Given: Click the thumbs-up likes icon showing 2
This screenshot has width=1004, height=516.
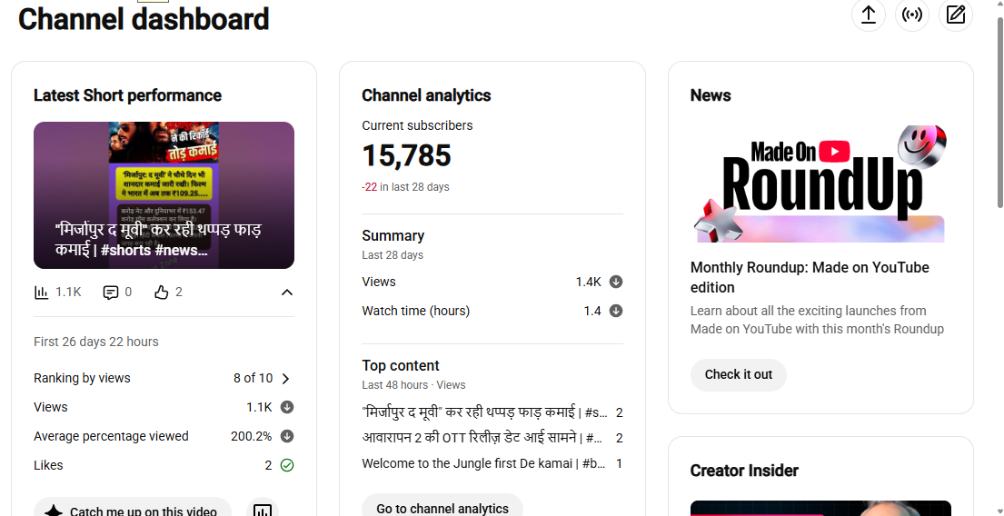Looking at the screenshot, I should pyautogui.click(x=162, y=293).
